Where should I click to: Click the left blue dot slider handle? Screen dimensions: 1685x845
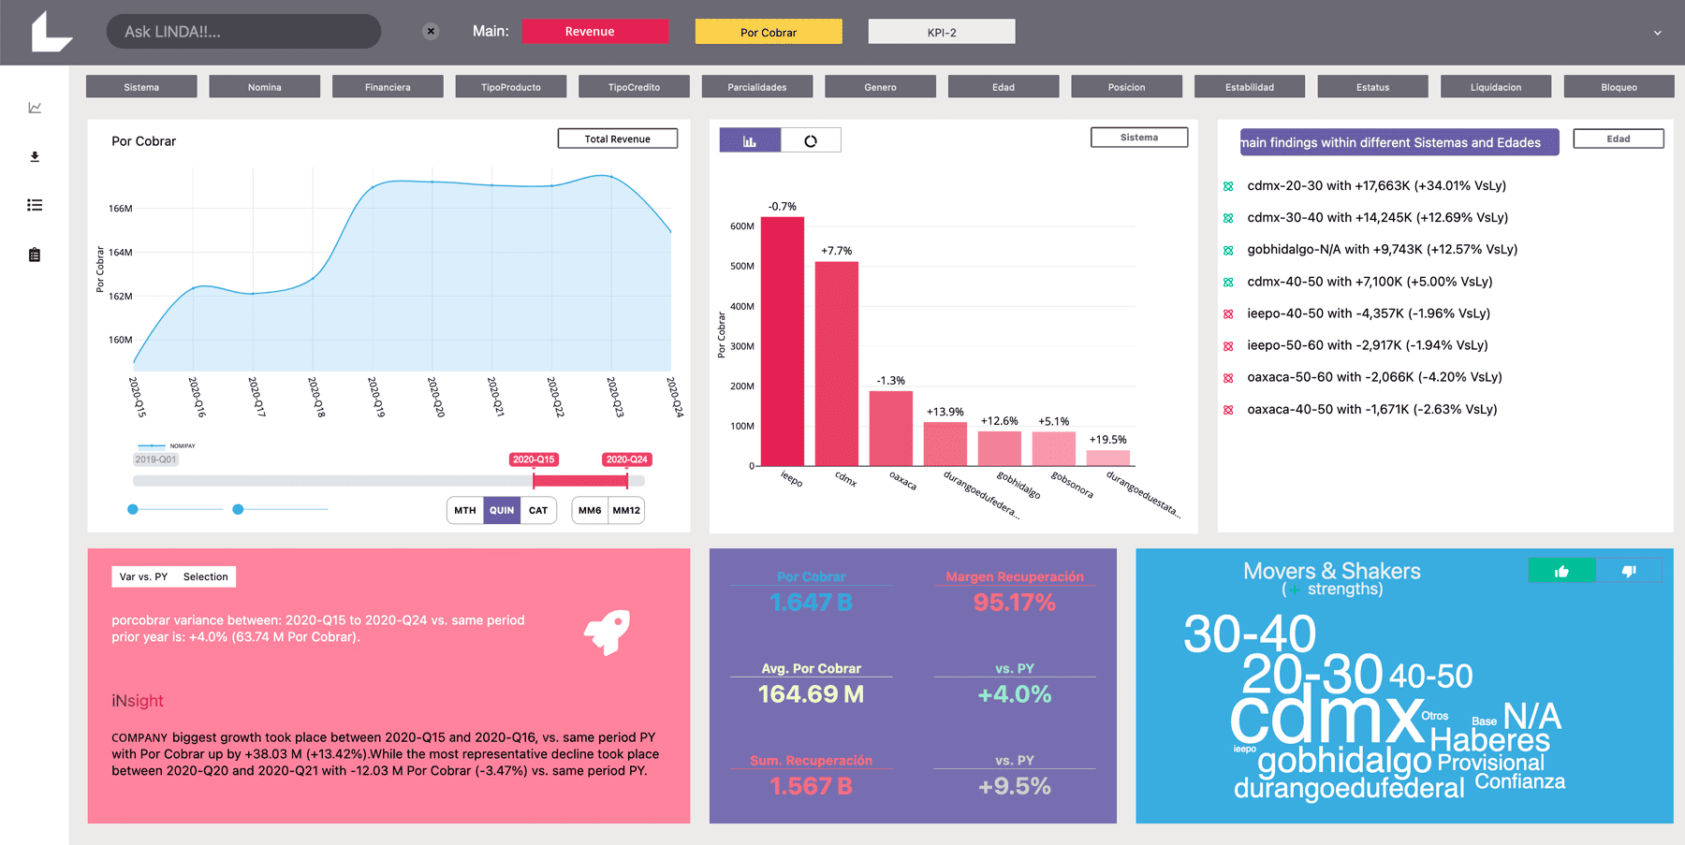coord(133,510)
